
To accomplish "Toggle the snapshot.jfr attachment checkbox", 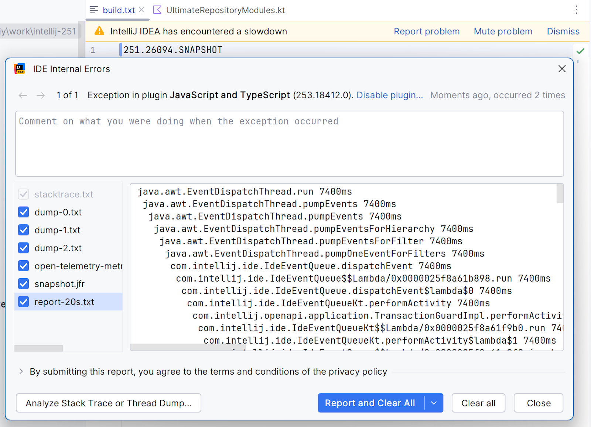I will coord(24,284).
